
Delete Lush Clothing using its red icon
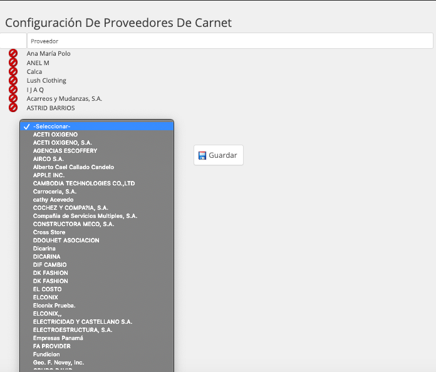click(13, 80)
